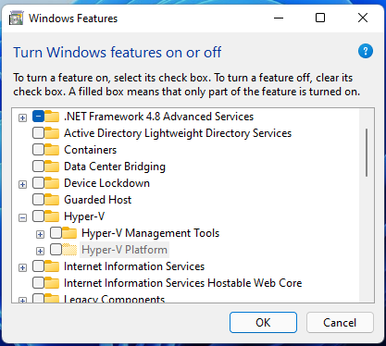
Task: Enable the Guarded Host checkbox
Action: coord(38,200)
